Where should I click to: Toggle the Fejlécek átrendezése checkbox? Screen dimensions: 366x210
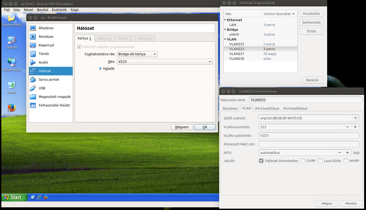262,161
